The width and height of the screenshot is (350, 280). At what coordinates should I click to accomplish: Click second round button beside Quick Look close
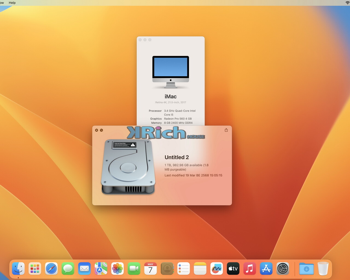coord(101,130)
